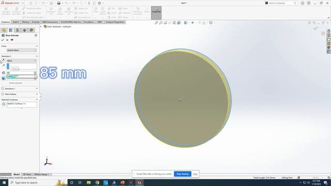Open Blind end condition dropdown
This screenshot has height=186, width=331.
22,61
